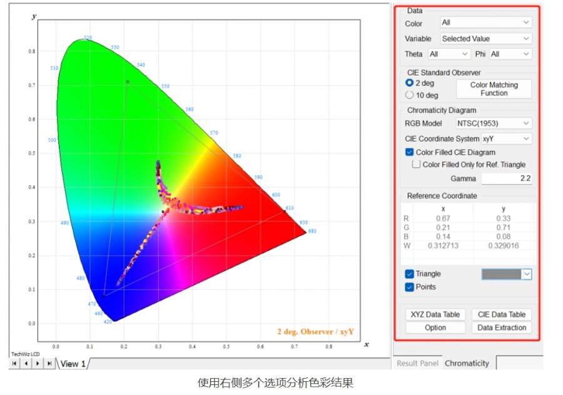
Task: Toggle the Points checkbox
Action: pos(410,287)
